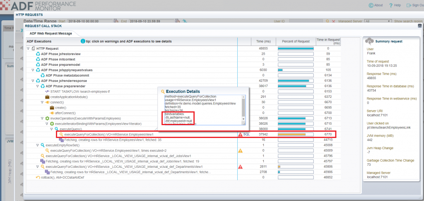Click the rollback() arrow icon
Viewport: 424px width, 201px height.
38,177
